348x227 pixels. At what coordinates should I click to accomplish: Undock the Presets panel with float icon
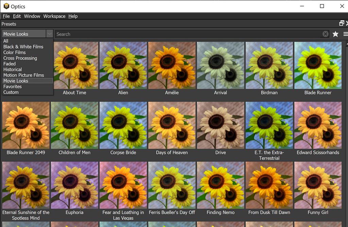click(x=342, y=23)
